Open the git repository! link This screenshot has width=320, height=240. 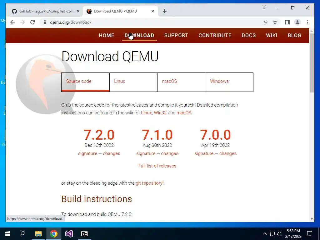(x=150, y=183)
